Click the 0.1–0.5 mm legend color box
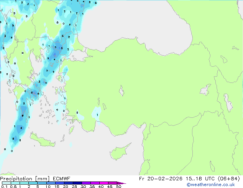The width and height of the screenshot is (243, 188). 7,183
